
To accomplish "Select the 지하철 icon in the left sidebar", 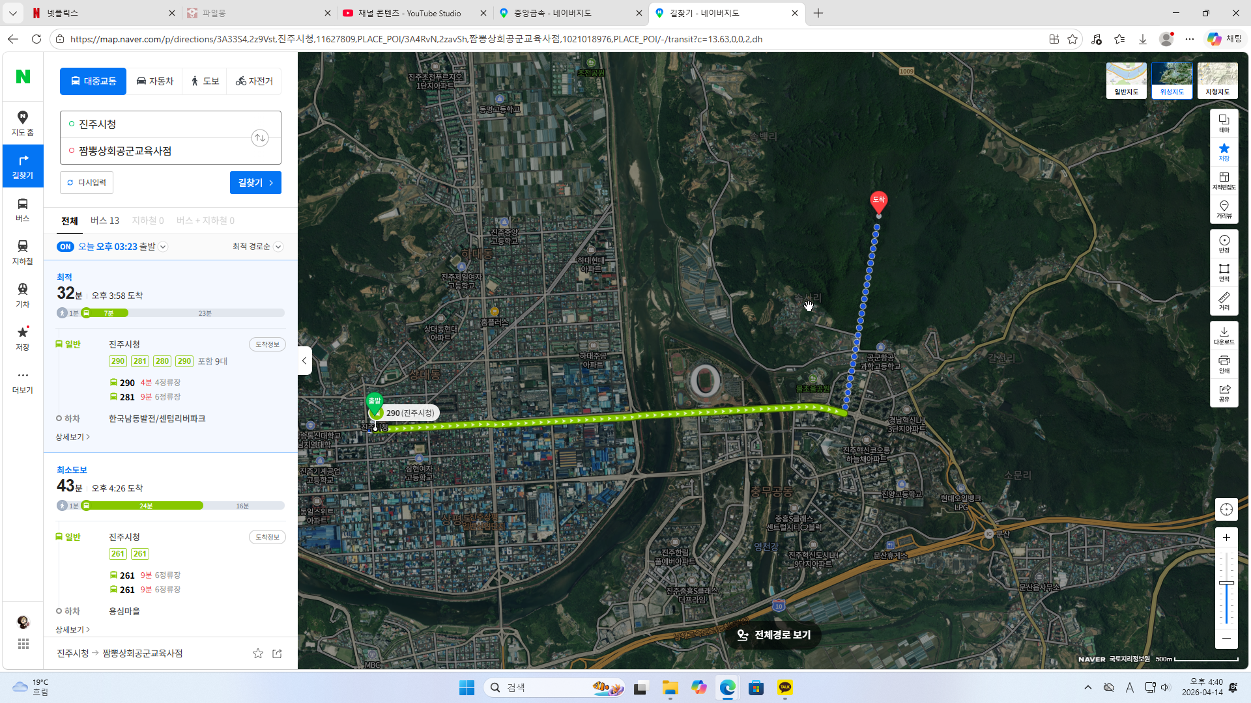I will [23, 253].
